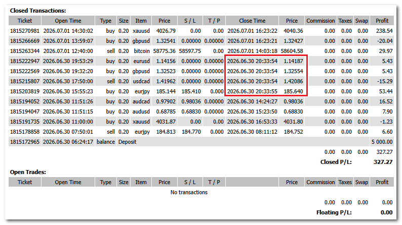Click profit value -15.29
This screenshot has height=225, width=402.
(385, 81)
